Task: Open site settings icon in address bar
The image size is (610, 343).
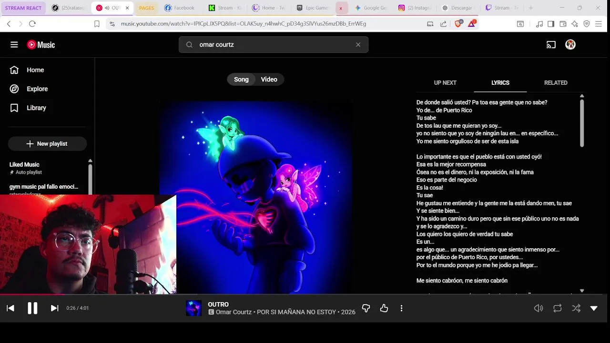Action: pos(112,24)
